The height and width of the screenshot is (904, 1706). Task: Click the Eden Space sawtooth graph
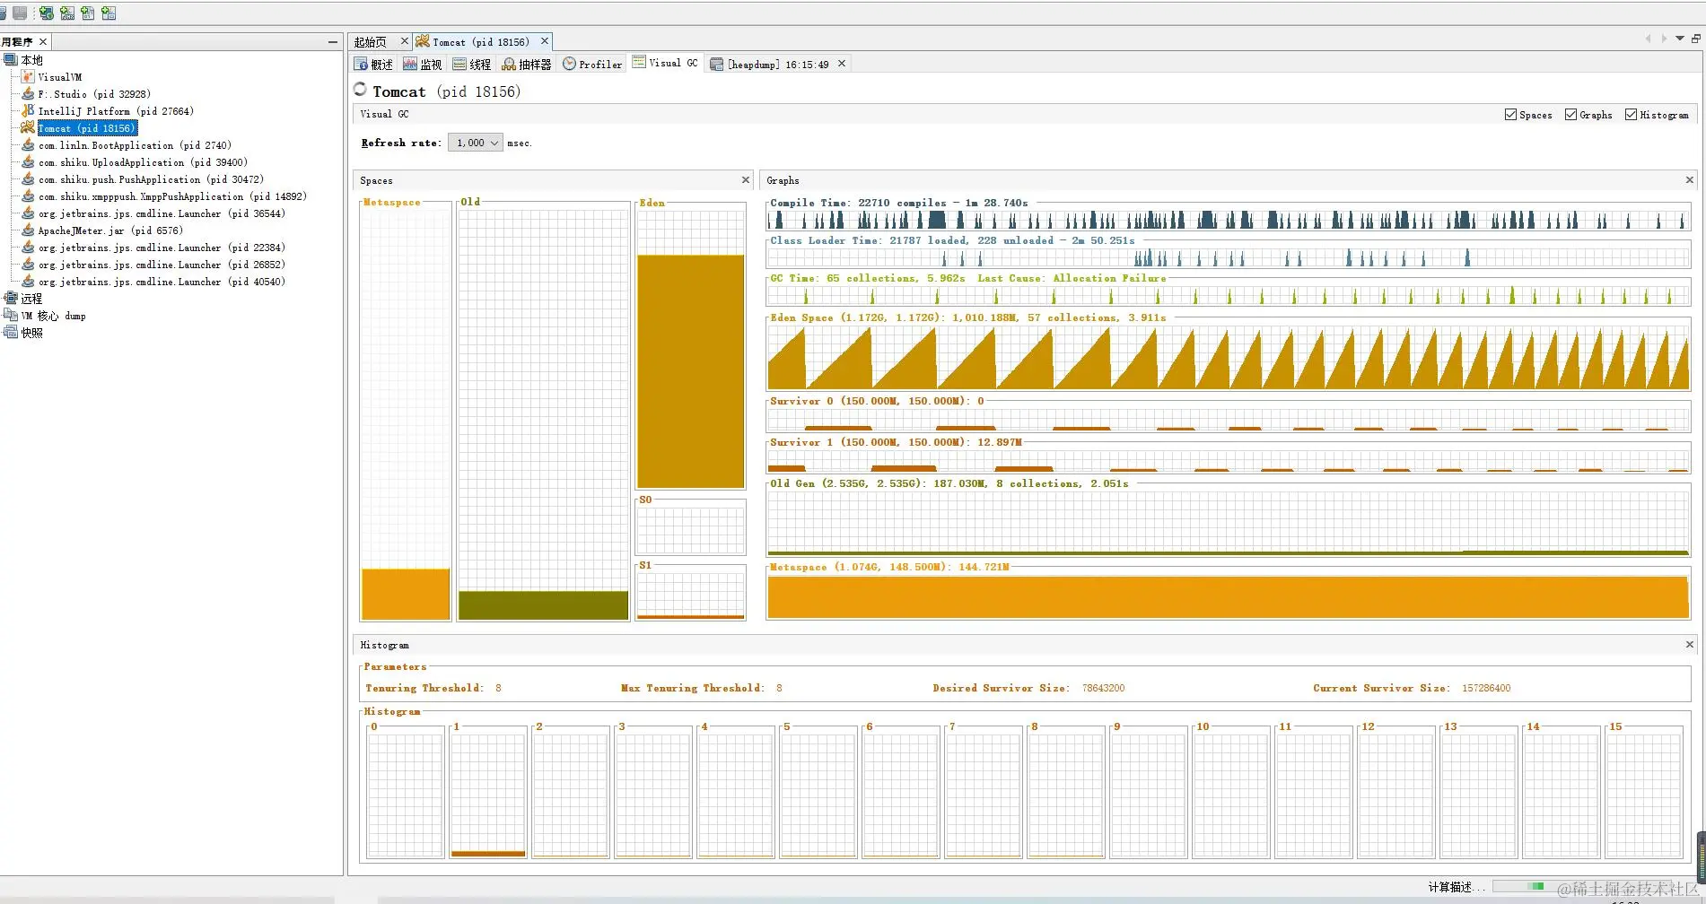1228,358
